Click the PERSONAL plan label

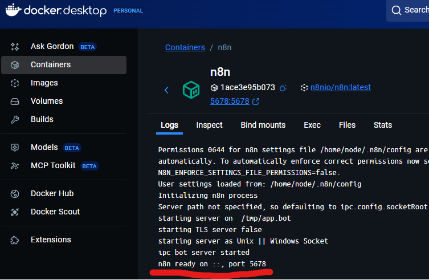(x=128, y=11)
